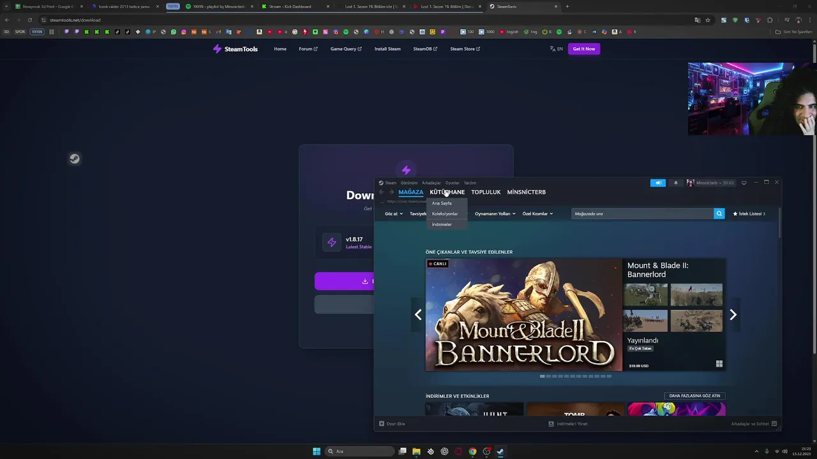Open Steam notifications bell
817x459 pixels.
tap(676, 183)
